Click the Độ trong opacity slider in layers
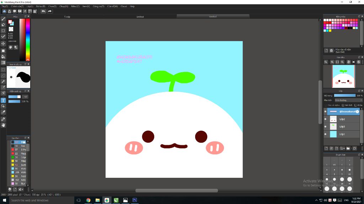Image resolution: width=364 pixels, height=204 pixels. pyautogui.click(x=345, y=96)
